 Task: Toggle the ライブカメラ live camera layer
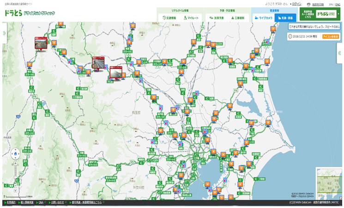262,18
